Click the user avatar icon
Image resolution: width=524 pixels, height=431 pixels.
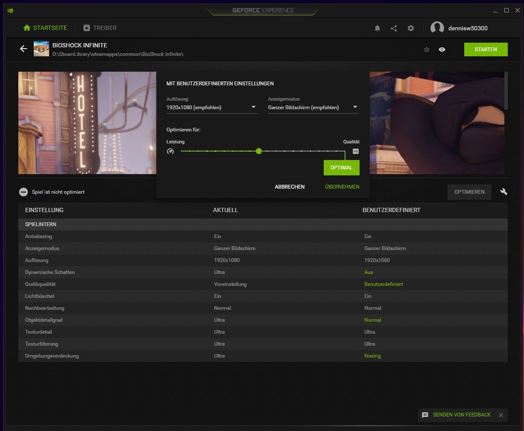coord(437,28)
